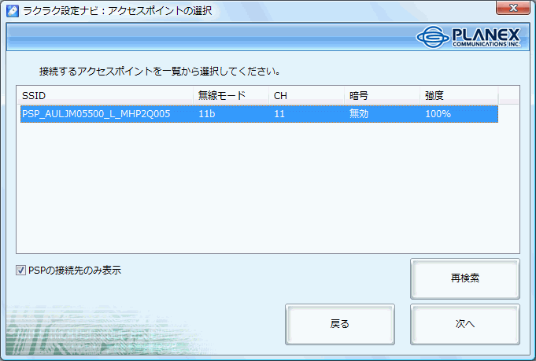Click the app icon in title bar
The image size is (536, 361).
pos(13,10)
